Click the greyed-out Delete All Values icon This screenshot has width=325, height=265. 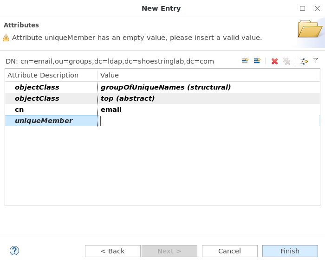coord(286,61)
